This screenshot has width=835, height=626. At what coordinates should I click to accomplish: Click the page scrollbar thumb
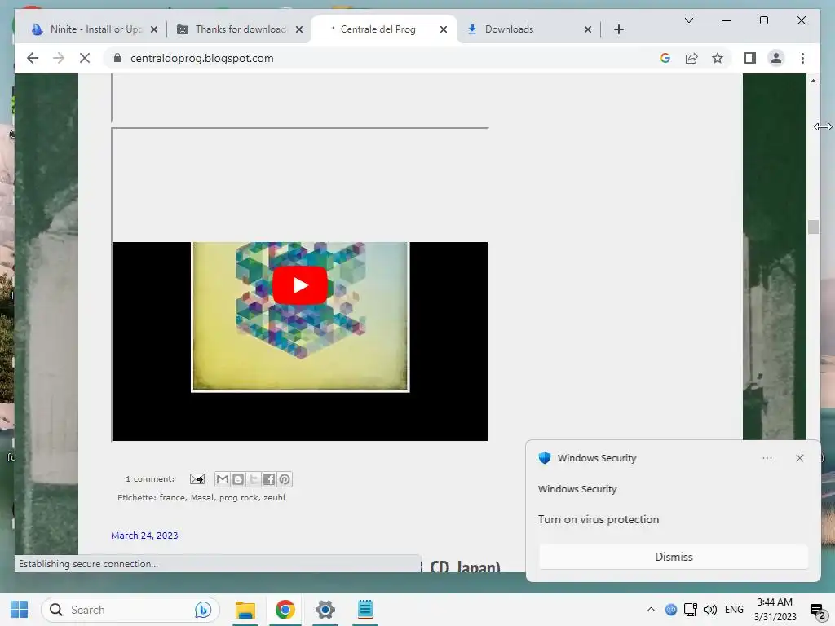813,227
